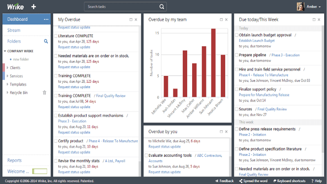
Task: Click the Wrike logo
Action: 16,7
